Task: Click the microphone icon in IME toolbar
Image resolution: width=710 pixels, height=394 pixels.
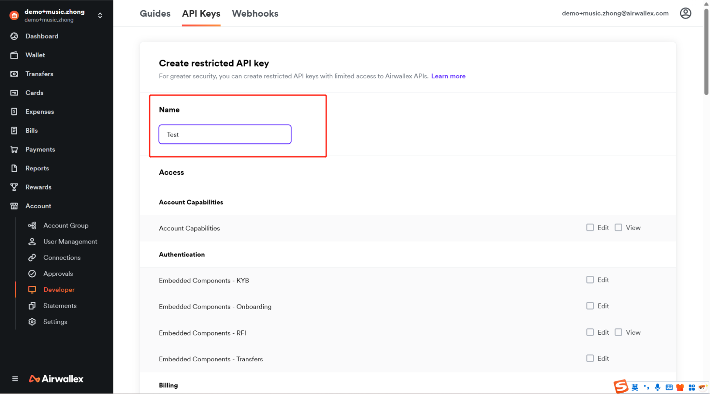Action: pos(658,387)
